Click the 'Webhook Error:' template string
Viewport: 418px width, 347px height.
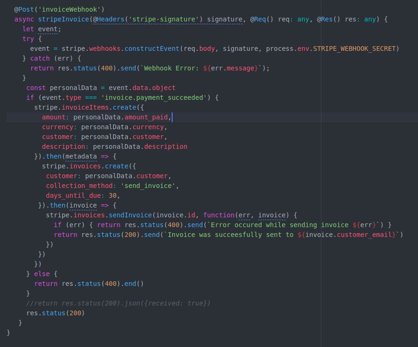point(171,68)
